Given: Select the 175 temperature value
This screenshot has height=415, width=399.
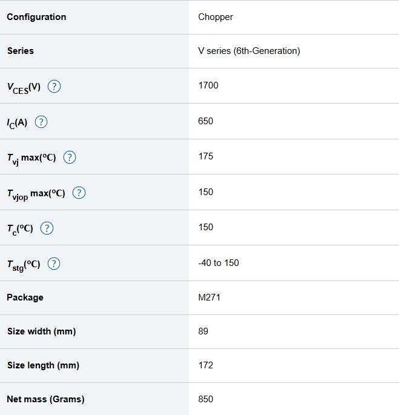Looking at the screenshot, I should coord(206,156).
